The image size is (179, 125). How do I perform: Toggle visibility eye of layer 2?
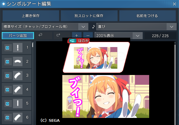click(x=8, y=62)
